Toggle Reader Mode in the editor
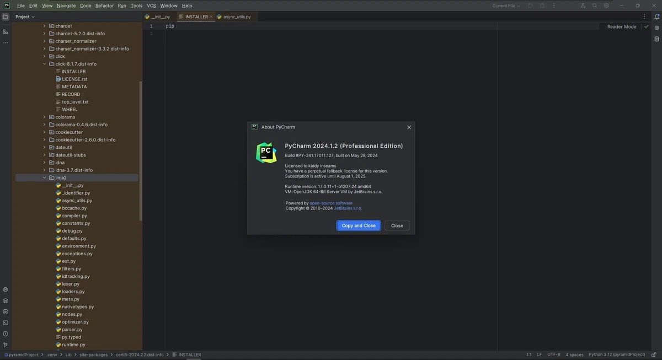Viewport: 662px width, 360px height. click(622, 26)
